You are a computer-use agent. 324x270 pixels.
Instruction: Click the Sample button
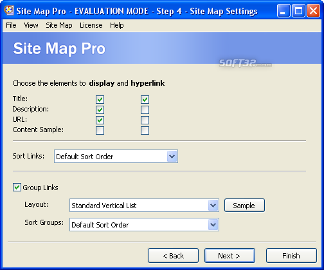click(x=244, y=206)
